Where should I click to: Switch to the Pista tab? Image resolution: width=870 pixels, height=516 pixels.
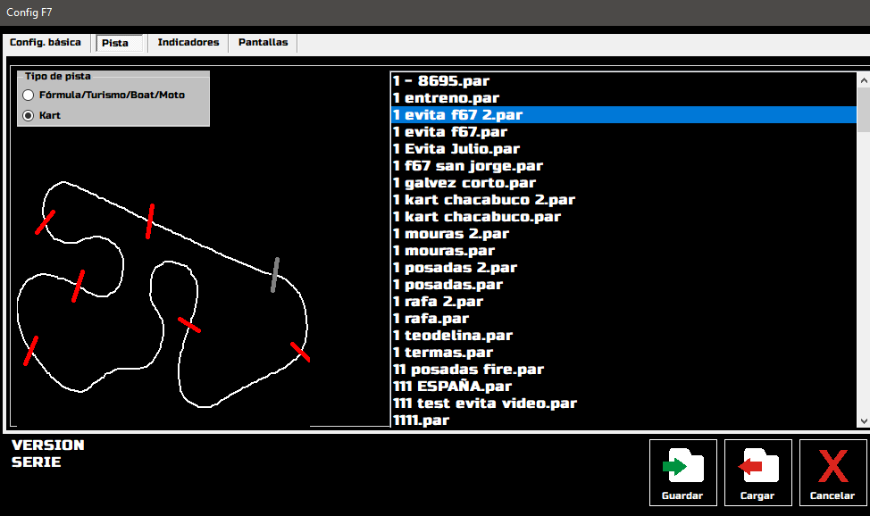point(119,43)
